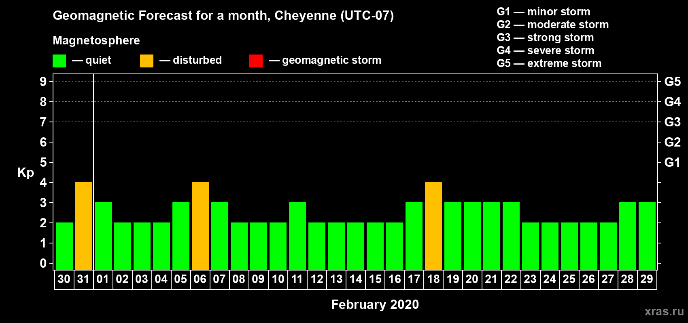This screenshot has width=688, height=323.
Task: Click the green bar for day 14
Action: coord(356,246)
